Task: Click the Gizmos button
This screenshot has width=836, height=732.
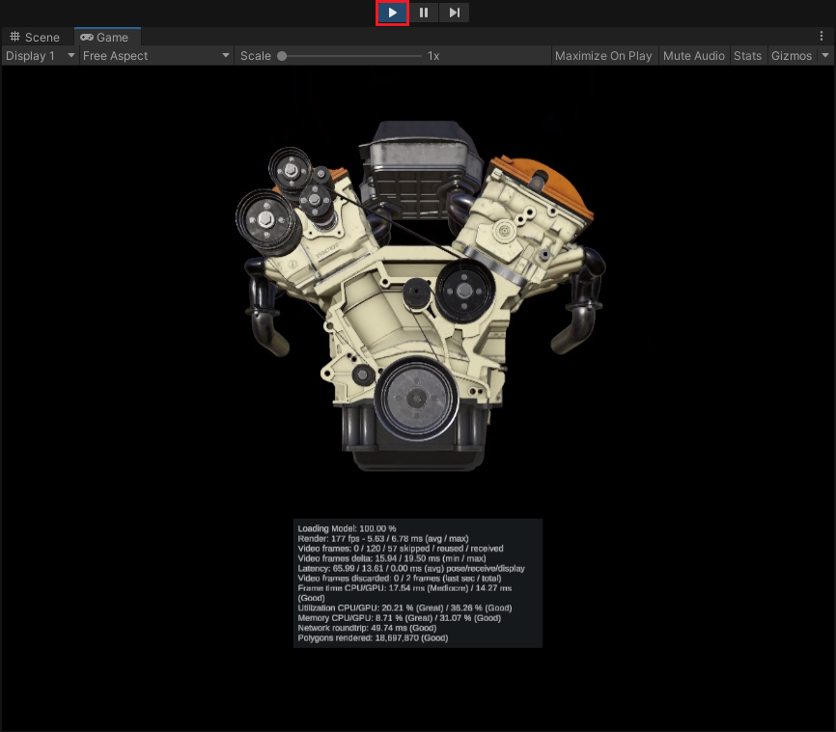Action: [x=789, y=55]
